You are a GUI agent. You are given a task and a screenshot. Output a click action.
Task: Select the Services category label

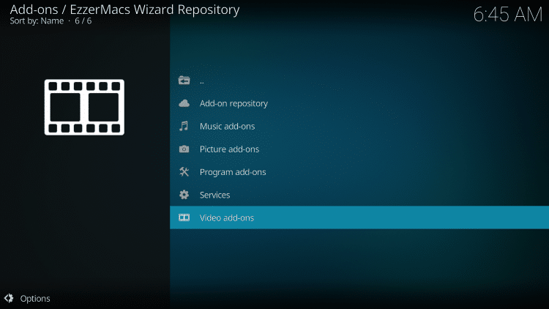[x=214, y=195]
